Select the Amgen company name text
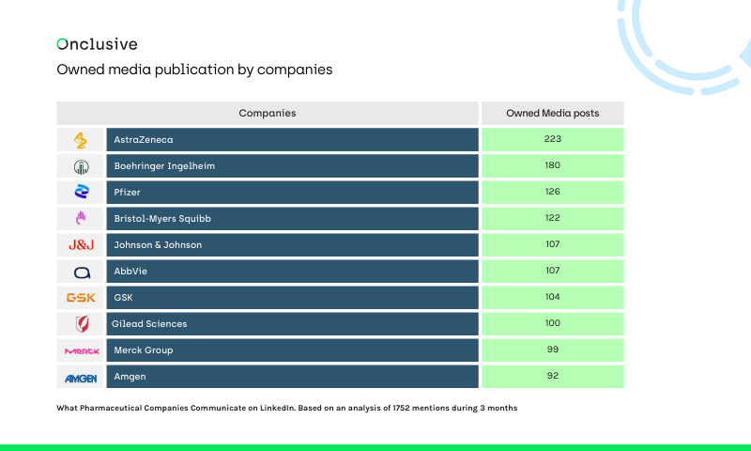This screenshot has height=451, width=751. [x=130, y=377]
